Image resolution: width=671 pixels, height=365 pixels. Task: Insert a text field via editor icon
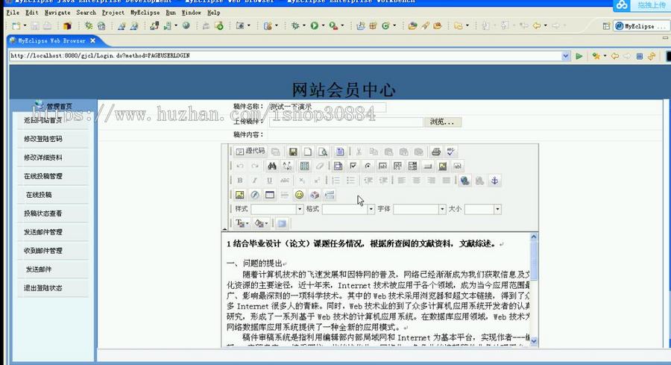point(382,166)
